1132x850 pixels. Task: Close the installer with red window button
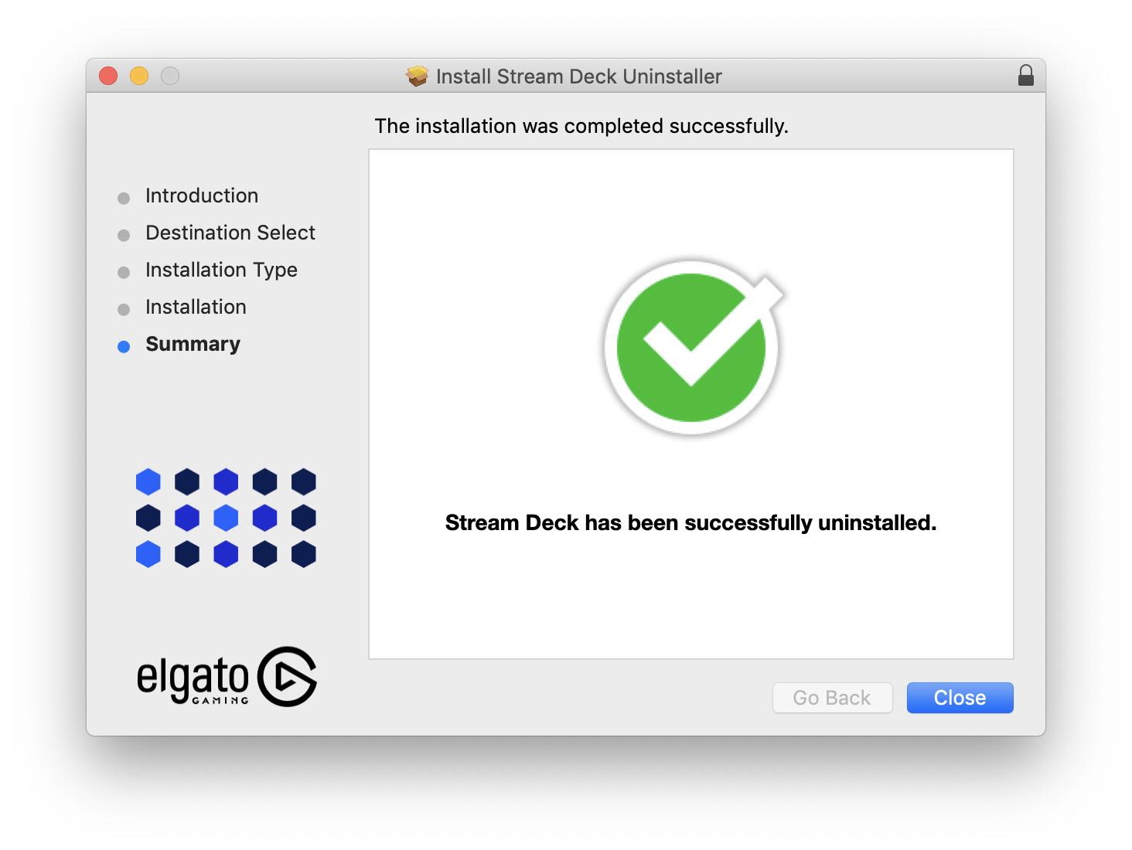tap(108, 76)
